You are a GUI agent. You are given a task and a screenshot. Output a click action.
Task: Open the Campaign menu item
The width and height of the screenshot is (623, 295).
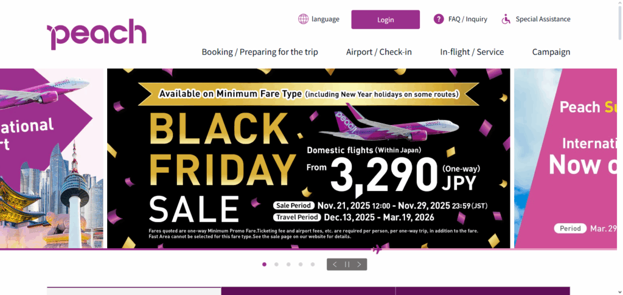pyautogui.click(x=551, y=52)
